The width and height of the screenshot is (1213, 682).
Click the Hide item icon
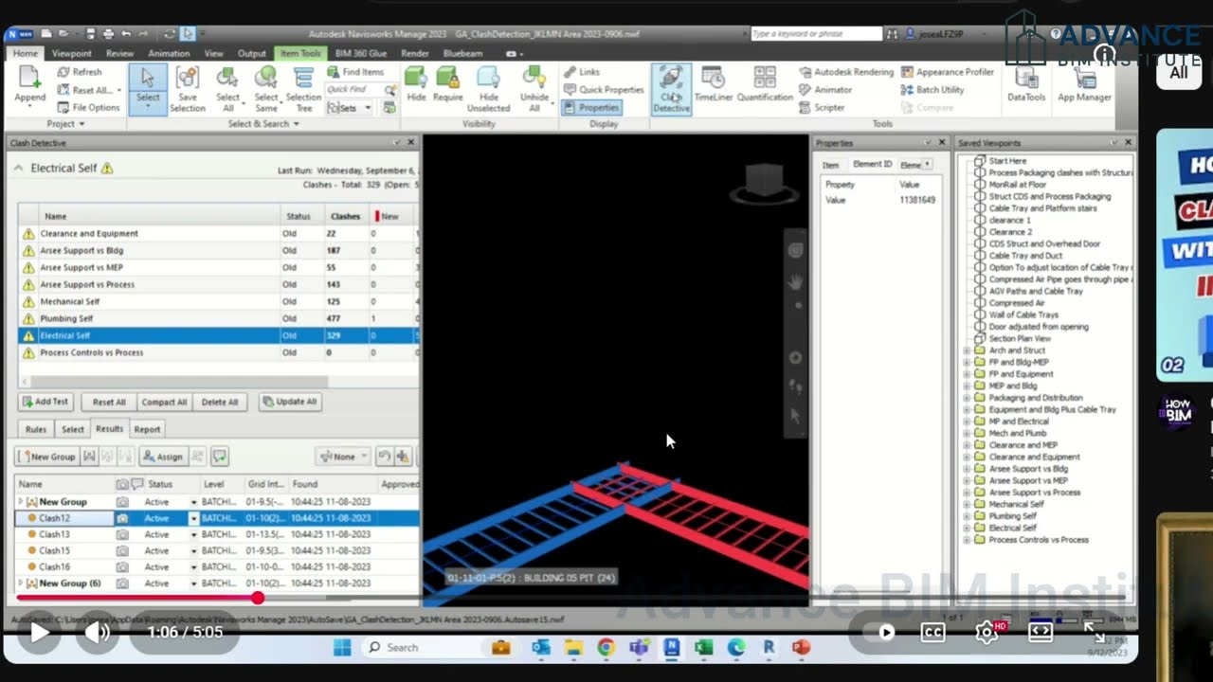[x=416, y=79]
